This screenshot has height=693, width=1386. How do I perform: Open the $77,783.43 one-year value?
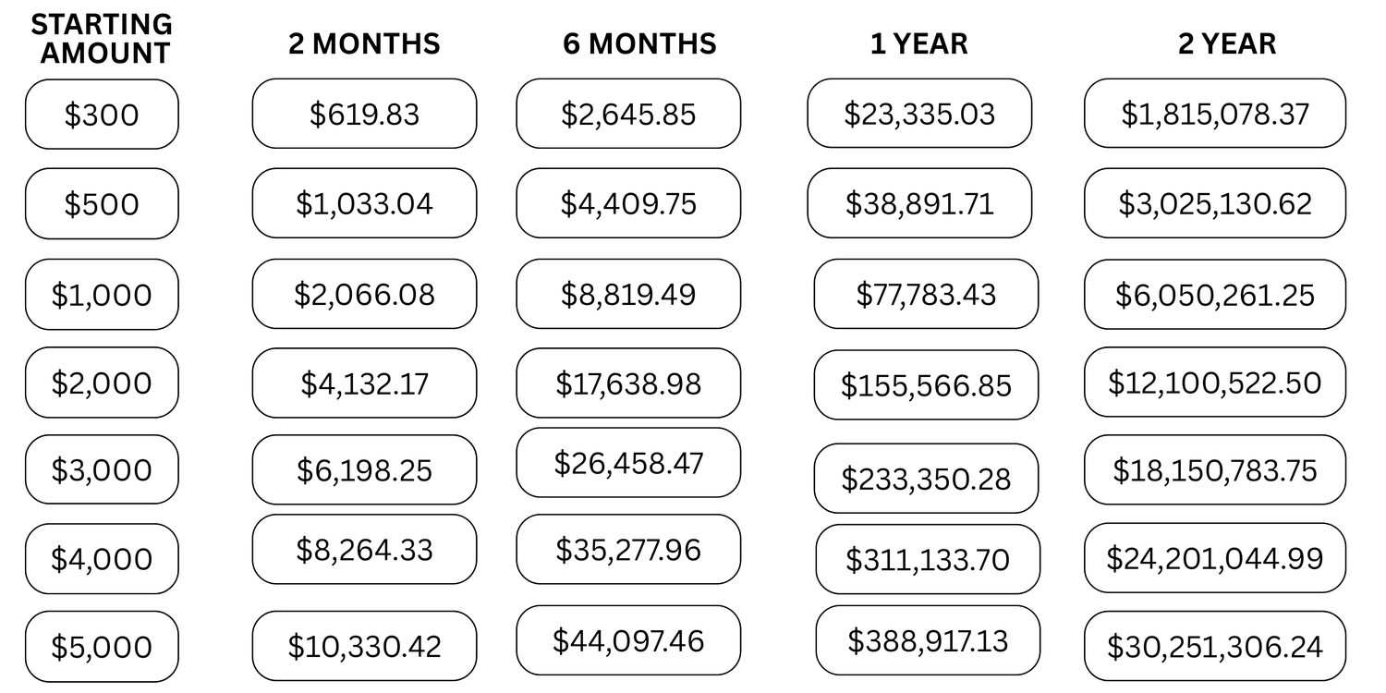pos(926,294)
